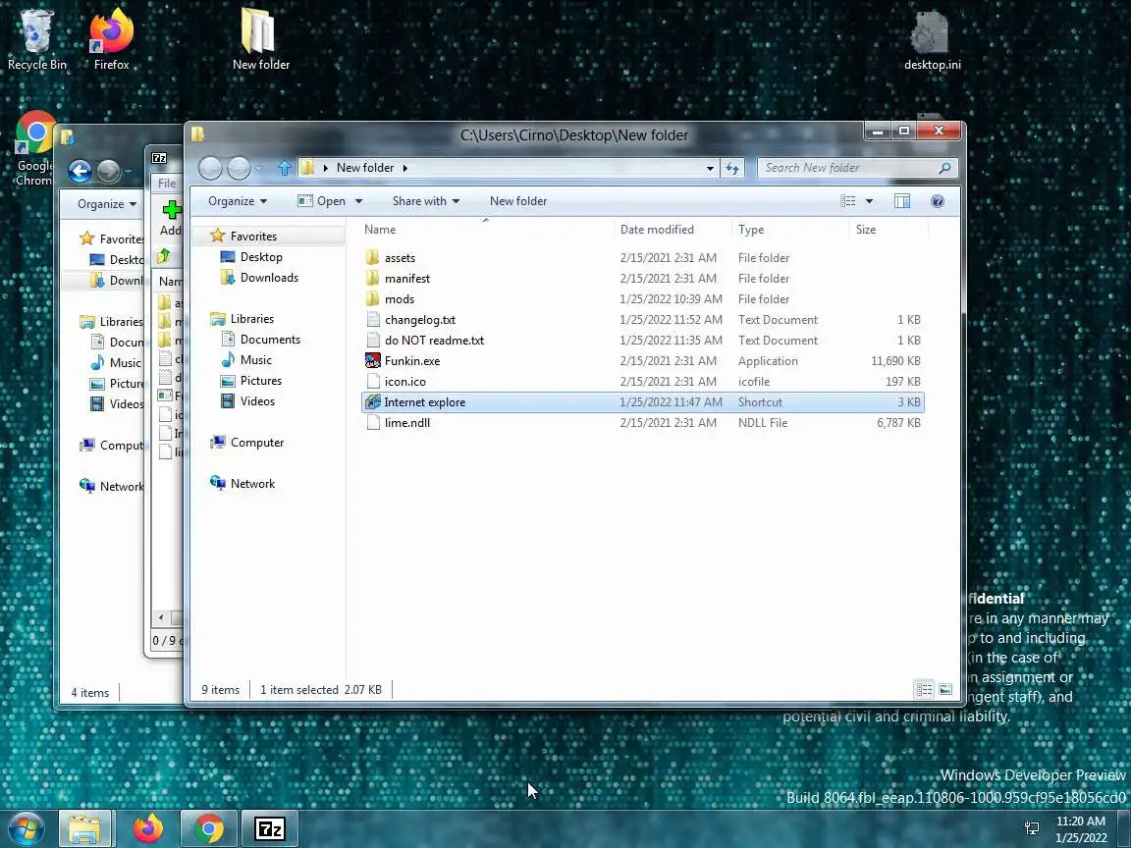Screen dimensions: 1131x848
Task: Open Libraries in the navigation pane
Action: pos(251,319)
